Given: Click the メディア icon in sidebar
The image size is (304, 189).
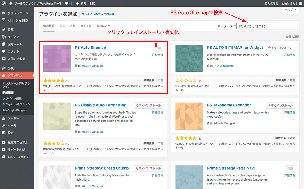Looking at the screenshot, I should click(x=4, y=37).
